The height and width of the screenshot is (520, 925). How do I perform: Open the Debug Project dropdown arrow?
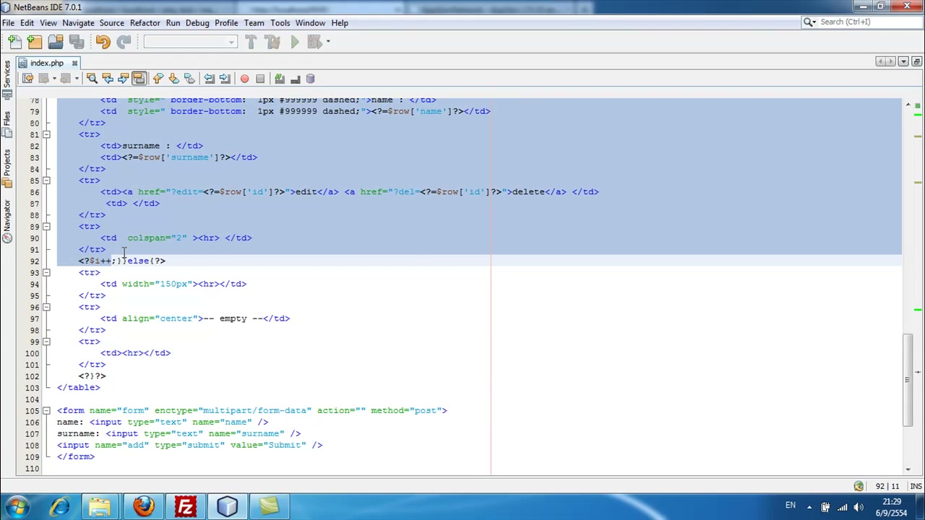click(x=328, y=42)
